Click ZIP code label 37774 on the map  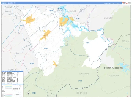[x=60, y=9]
